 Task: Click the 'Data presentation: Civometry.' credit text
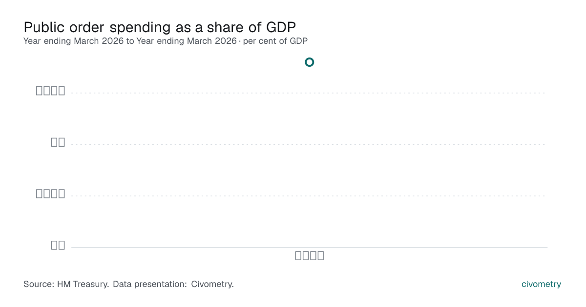(173, 284)
